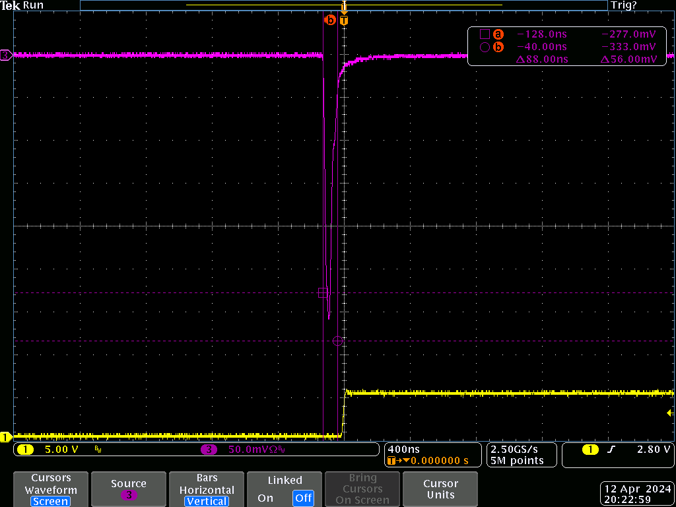676x507 pixels.
Task: Open the Cursors Waveform/Screen selection
Action: click(51, 489)
